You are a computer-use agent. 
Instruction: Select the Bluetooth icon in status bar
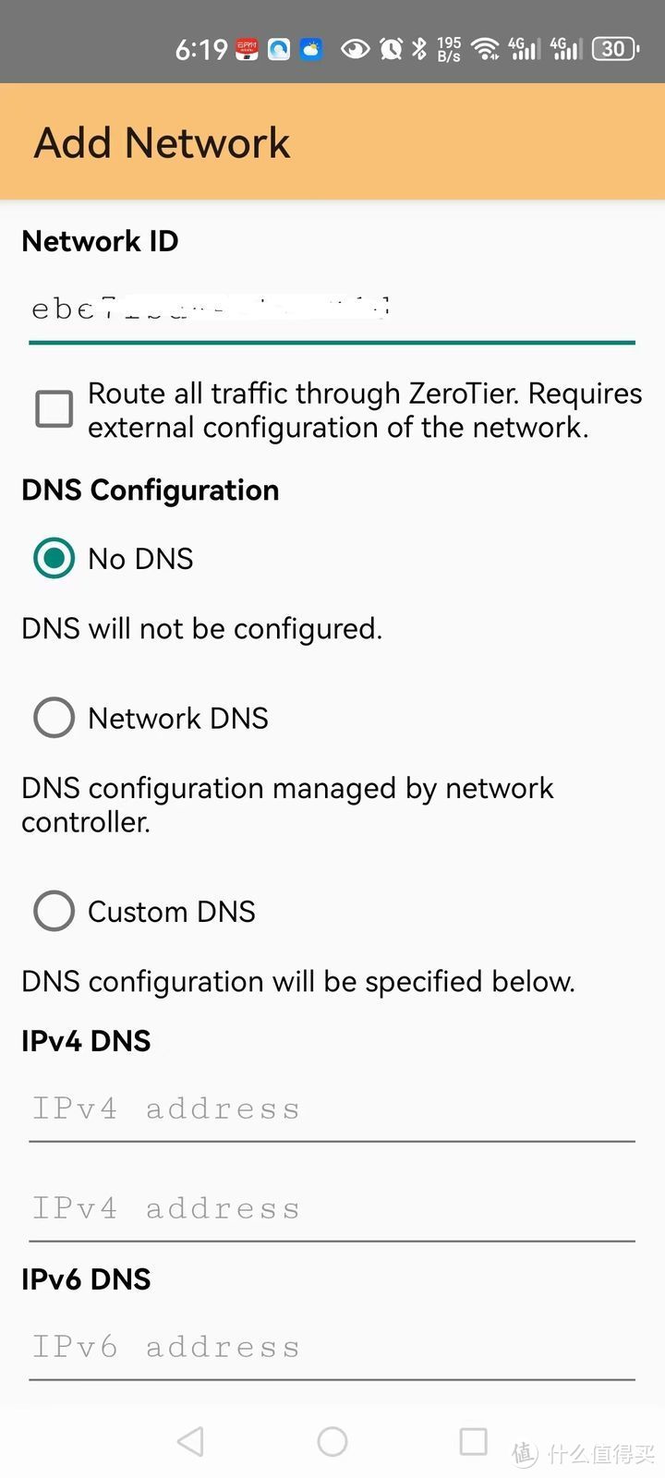click(418, 48)
